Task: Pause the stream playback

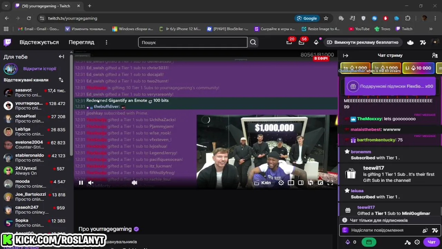Action: pos(81,183)
